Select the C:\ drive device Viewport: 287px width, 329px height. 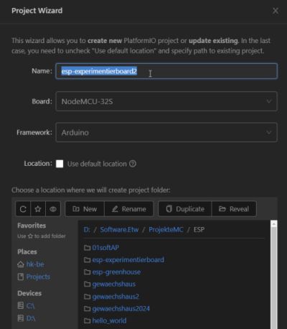[27, 306]
